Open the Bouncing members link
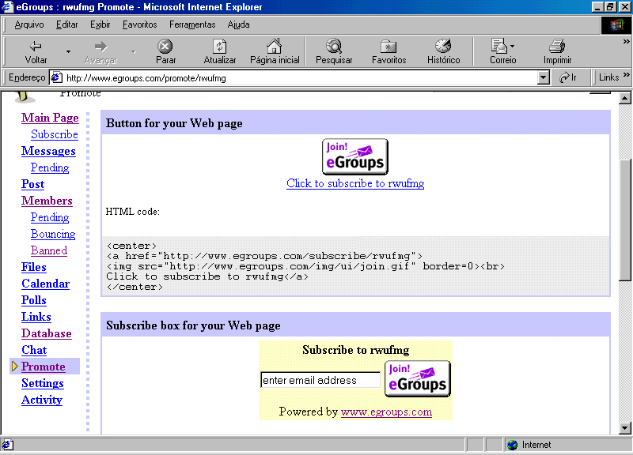Screen dimensions: 633x455 (x=53, y=234)
